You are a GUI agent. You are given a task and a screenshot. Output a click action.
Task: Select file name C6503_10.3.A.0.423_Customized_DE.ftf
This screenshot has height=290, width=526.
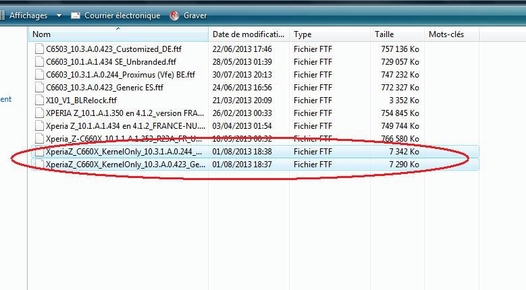click(x=113, y=49)
